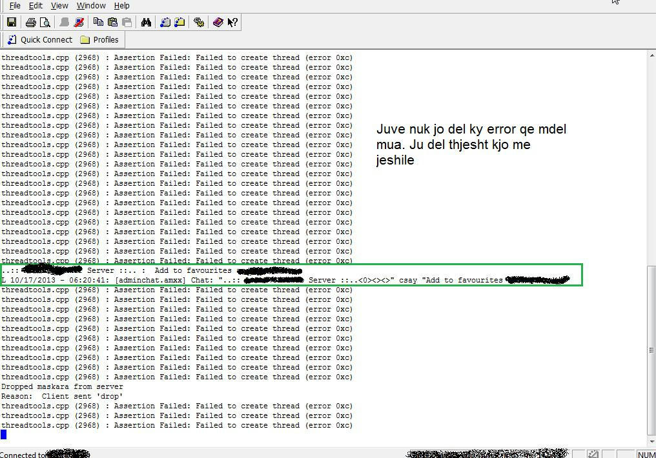The width and height of the screenshot is (656, 458).
Task: Click the Print icon in the toolbar
Action: (x=31, y=22)
